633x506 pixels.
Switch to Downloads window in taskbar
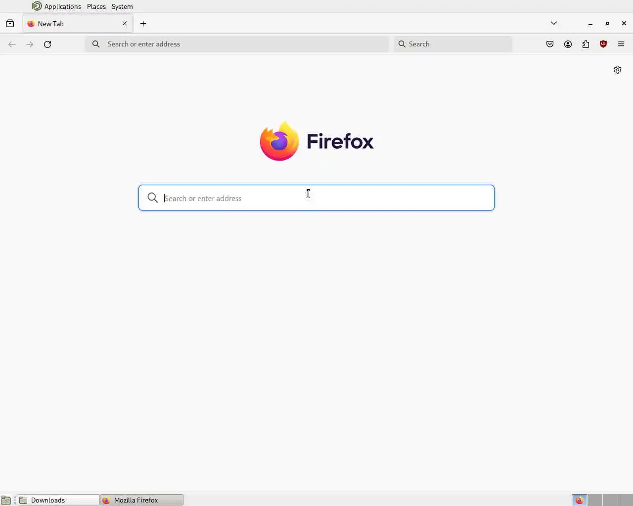[58, 500]
